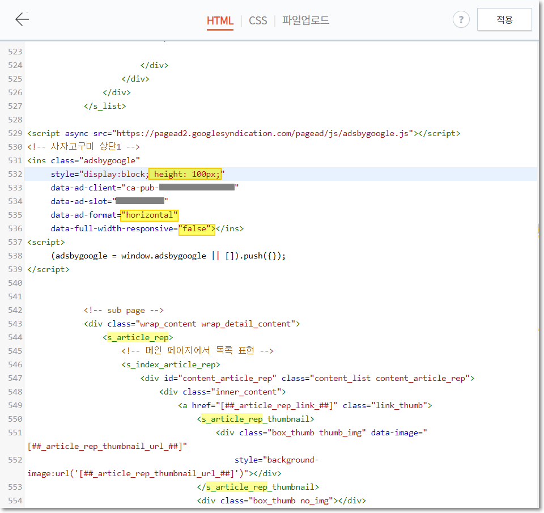Click line number 532 in the gutter
The height and width of the screenshot is (513, 544).
coord(15,174)
